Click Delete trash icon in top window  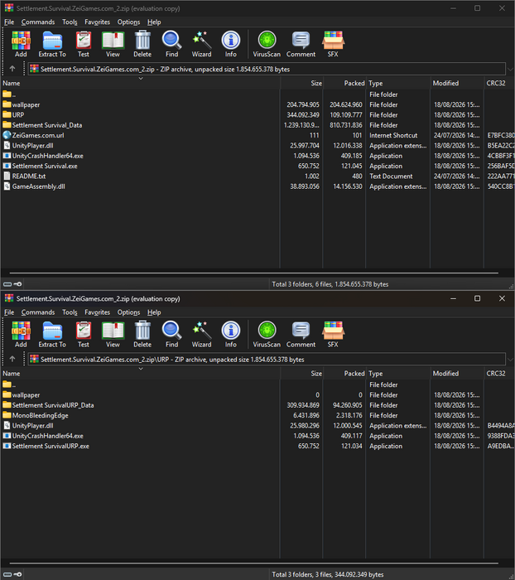[142, 44]
